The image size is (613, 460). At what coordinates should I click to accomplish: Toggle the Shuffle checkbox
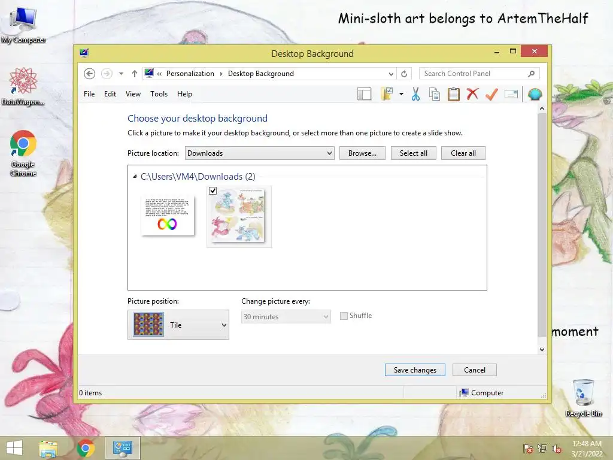pyautogui.click(x=344, y=316)
